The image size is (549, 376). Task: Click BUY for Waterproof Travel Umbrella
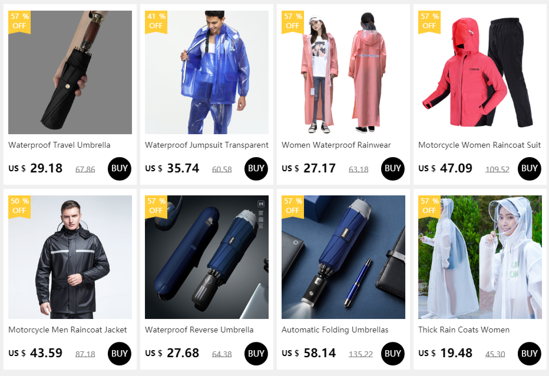point(120,169)
